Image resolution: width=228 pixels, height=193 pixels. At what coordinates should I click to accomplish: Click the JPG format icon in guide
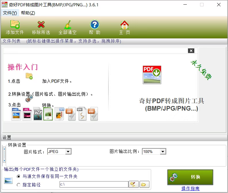pos(27,114)
